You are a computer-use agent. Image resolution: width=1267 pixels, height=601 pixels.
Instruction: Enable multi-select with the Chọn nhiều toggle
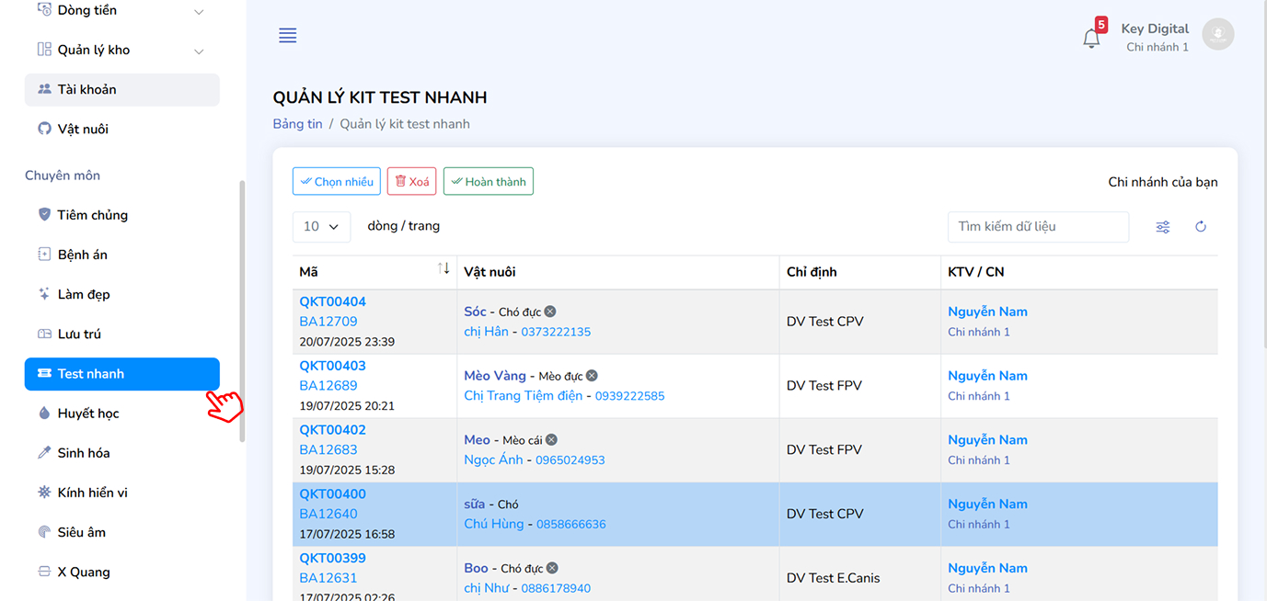tap(336, 181)
